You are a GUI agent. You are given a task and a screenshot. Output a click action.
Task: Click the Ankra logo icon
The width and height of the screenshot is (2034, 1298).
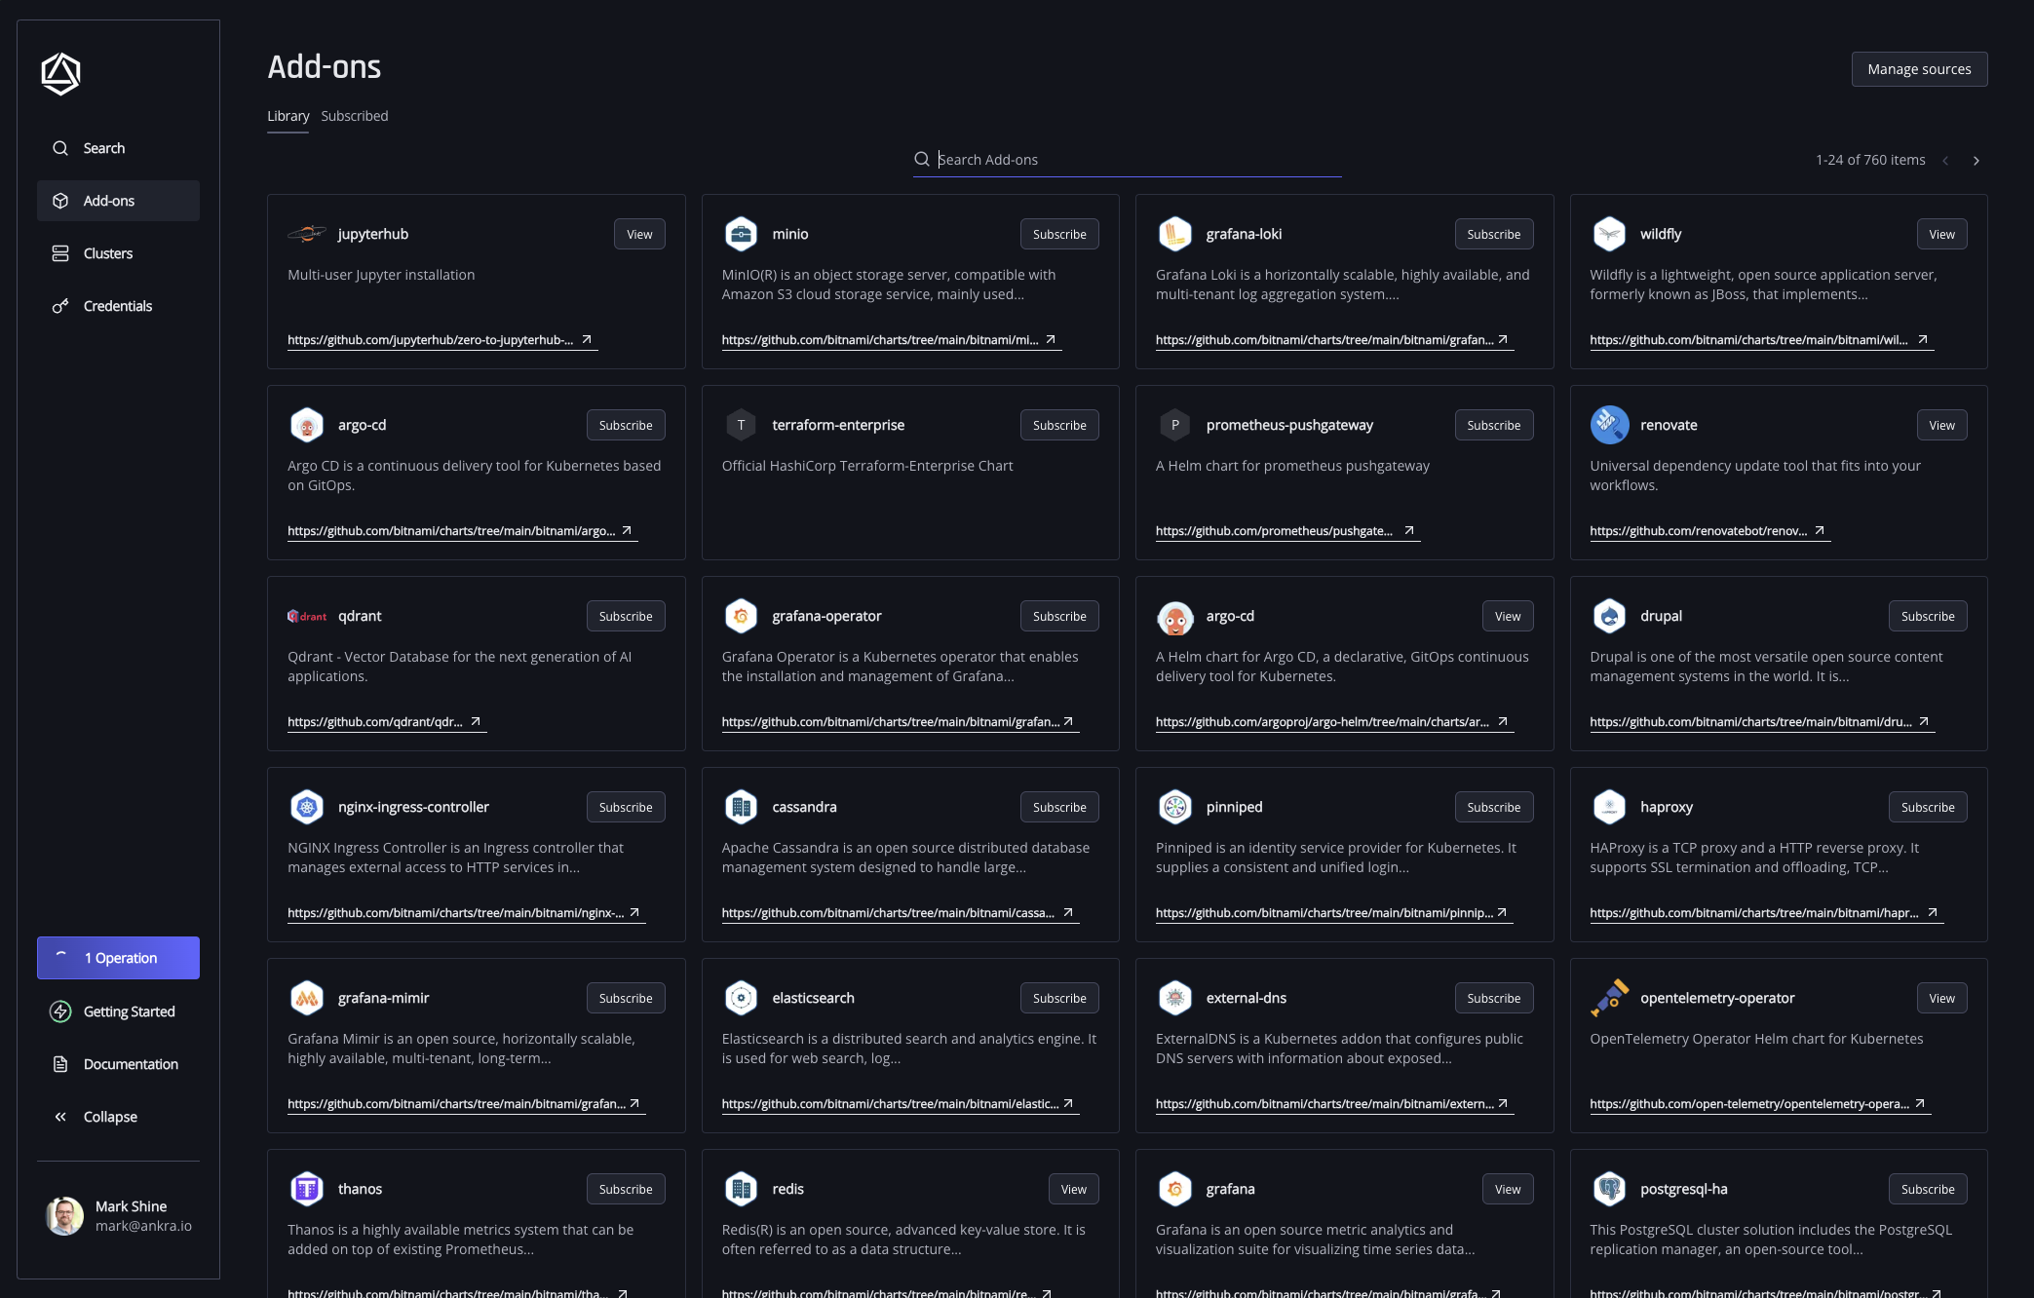pos(60,74)
